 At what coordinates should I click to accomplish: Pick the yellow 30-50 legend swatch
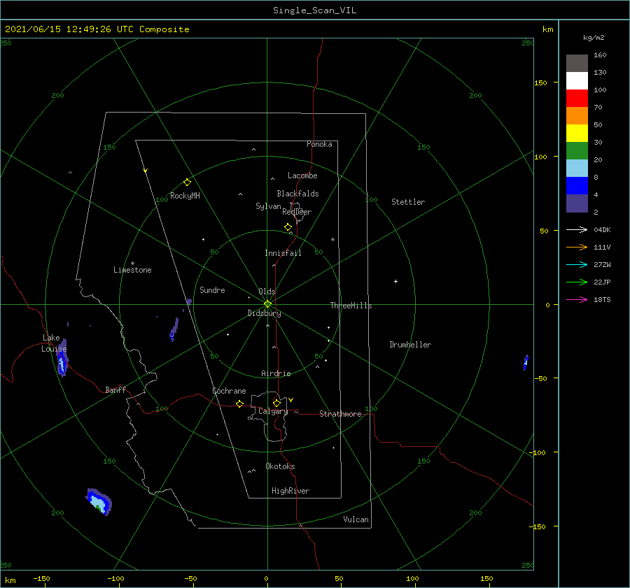(577, 134)
